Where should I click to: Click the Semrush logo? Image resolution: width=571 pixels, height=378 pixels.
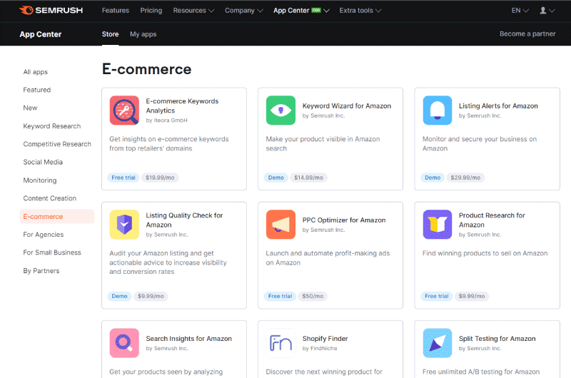pyautogui.click(x=51, y=10)
